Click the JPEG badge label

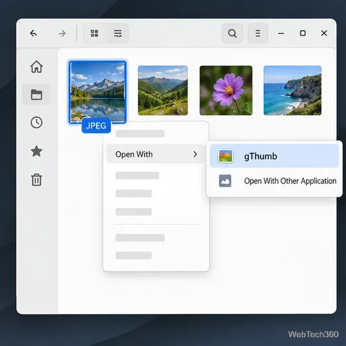(x=96, y=126)
